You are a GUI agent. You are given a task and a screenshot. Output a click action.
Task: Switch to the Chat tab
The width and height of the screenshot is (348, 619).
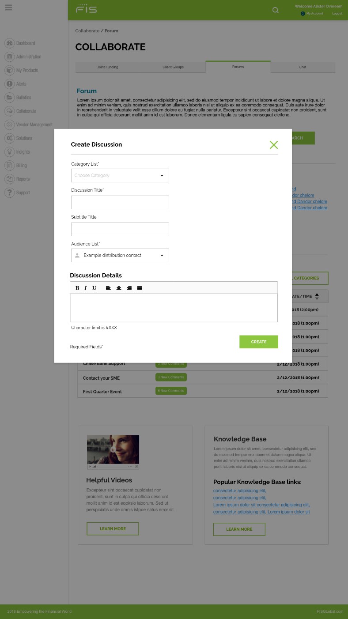click(x=303, y=67)
